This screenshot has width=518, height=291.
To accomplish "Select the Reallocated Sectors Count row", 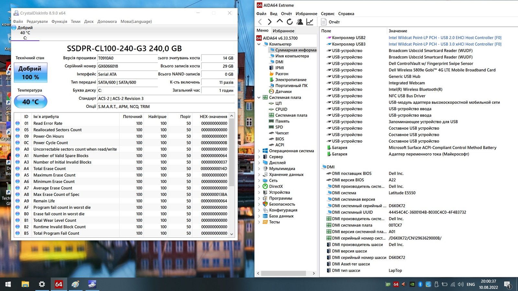I will [122, 130].
